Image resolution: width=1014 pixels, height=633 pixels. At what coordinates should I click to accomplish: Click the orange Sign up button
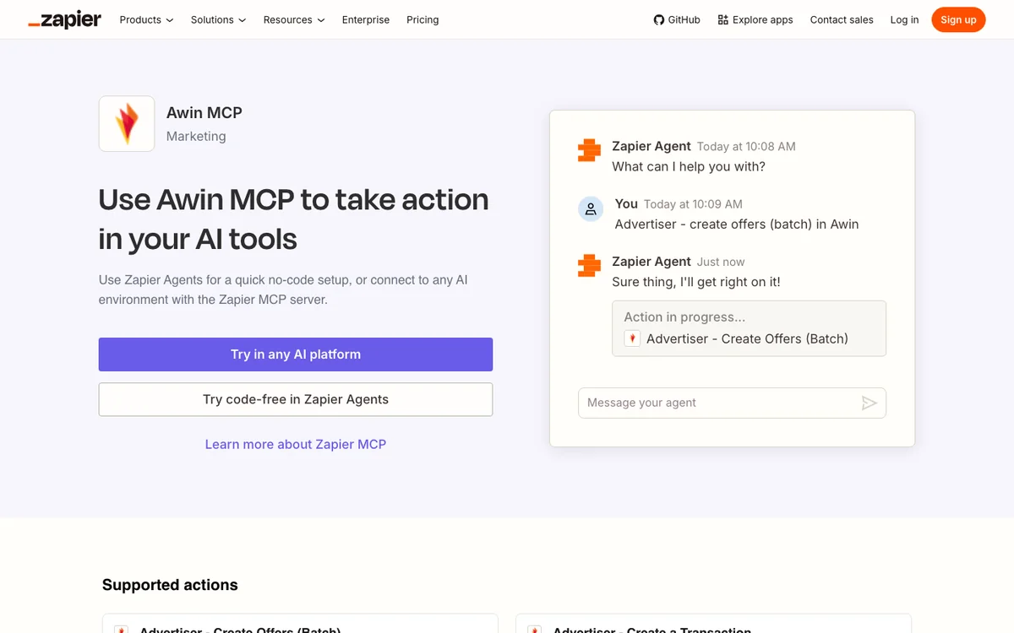(958, 19)
